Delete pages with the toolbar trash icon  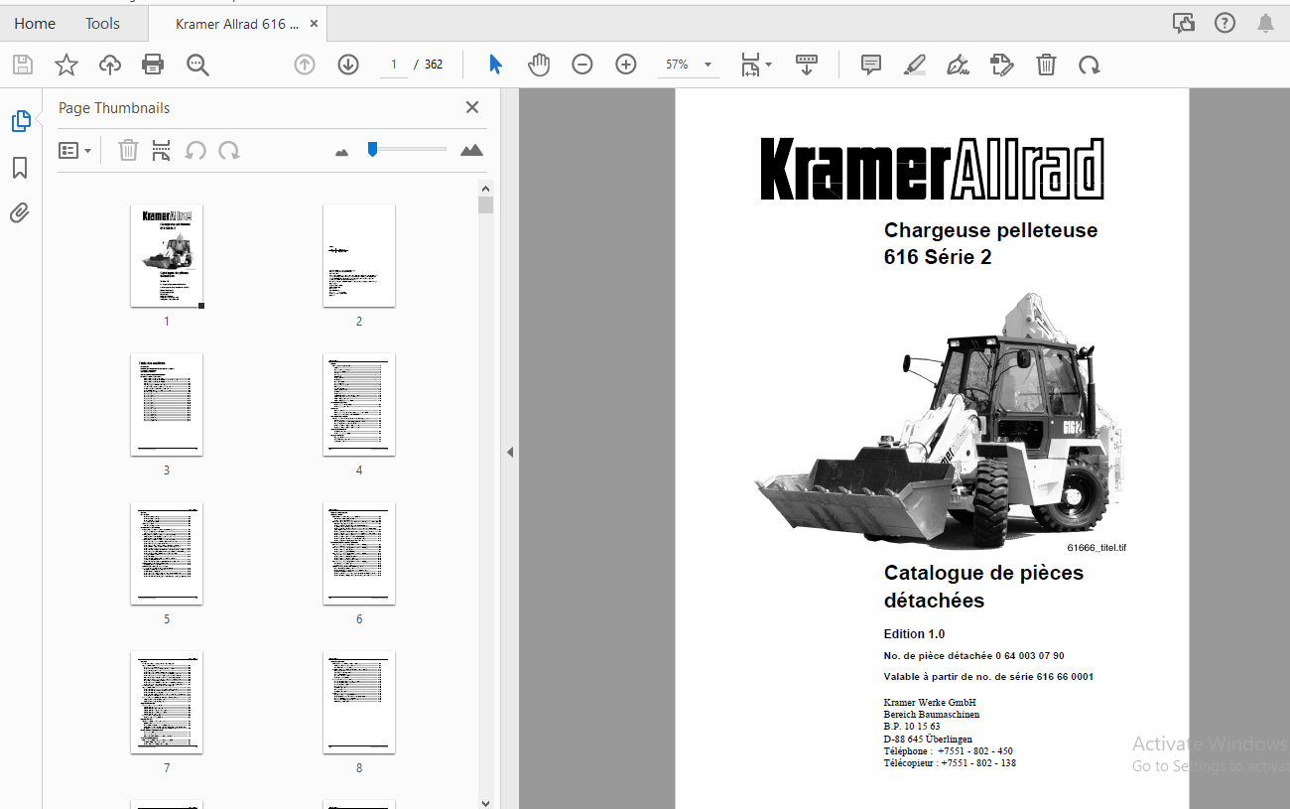point(1046,65)
